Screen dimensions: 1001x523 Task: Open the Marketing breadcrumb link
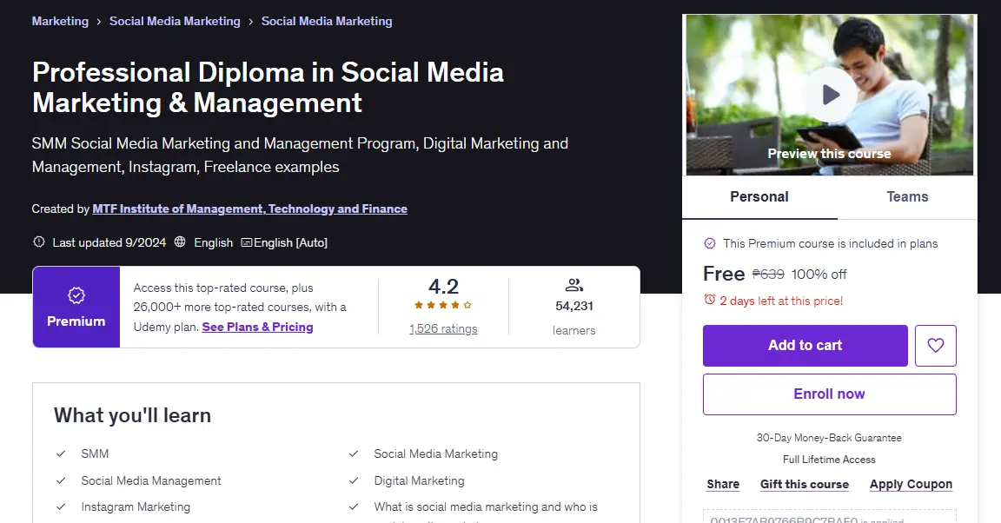pos(60,21)
